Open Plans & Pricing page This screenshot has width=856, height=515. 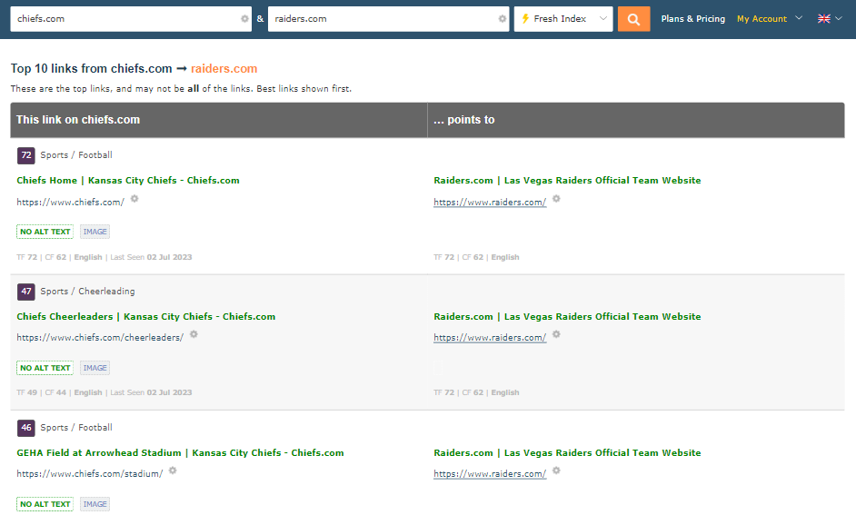tap(692, 19)
